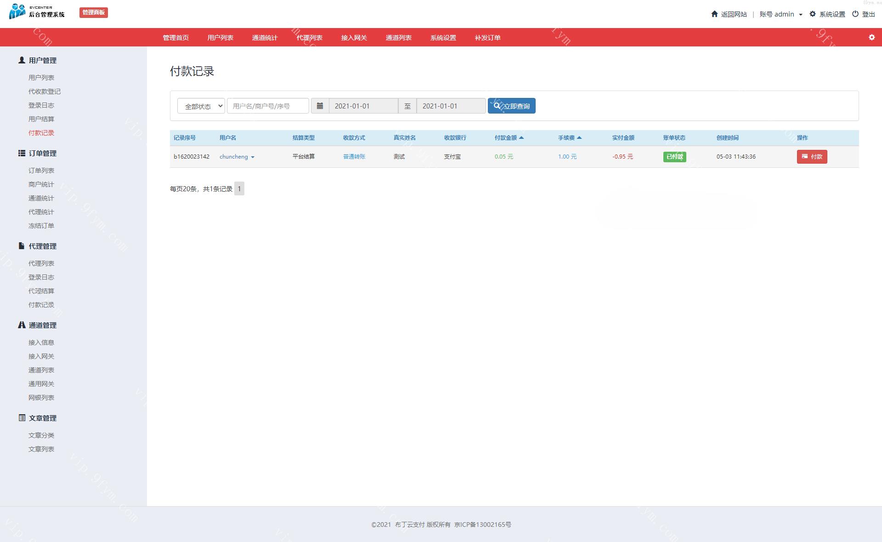The height and width of the screenshot is (542, 882).
Task: Go to 补发订单 in top navigation
Action: 487,38
